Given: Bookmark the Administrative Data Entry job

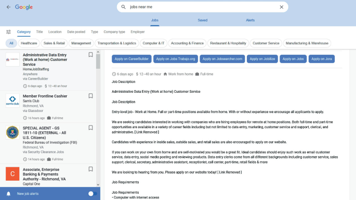Looking at the screenshot, I should click(x=90, y=55).
